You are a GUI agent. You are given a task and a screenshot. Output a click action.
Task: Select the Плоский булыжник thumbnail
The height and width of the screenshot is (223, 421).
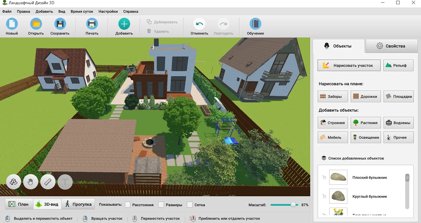coord(338,177)
